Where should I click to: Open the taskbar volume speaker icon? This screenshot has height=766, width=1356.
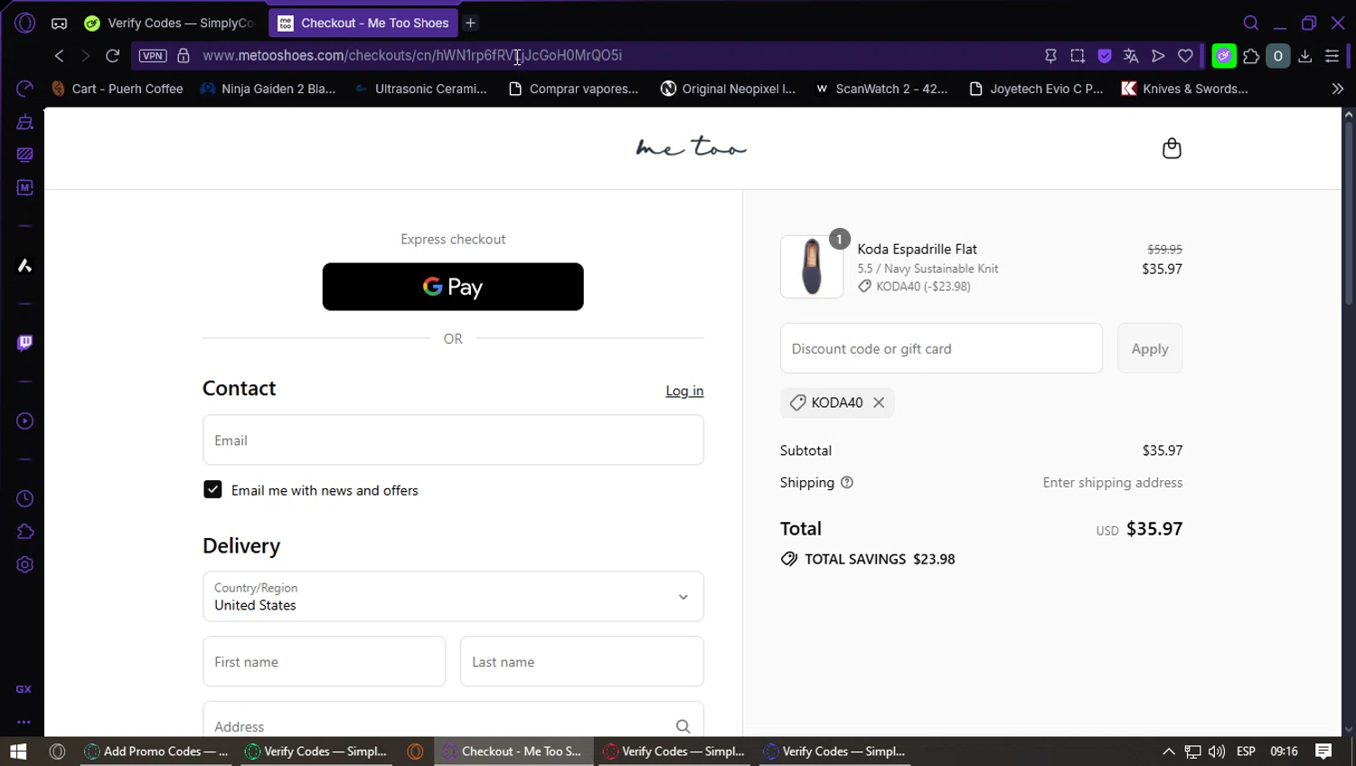point(1217,752)
